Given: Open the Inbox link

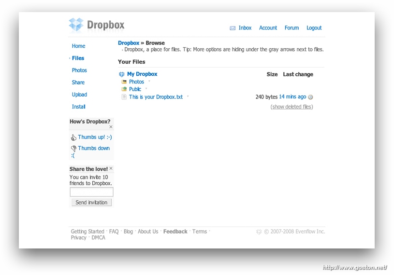Looking at the screenshot, I should 245,28.
